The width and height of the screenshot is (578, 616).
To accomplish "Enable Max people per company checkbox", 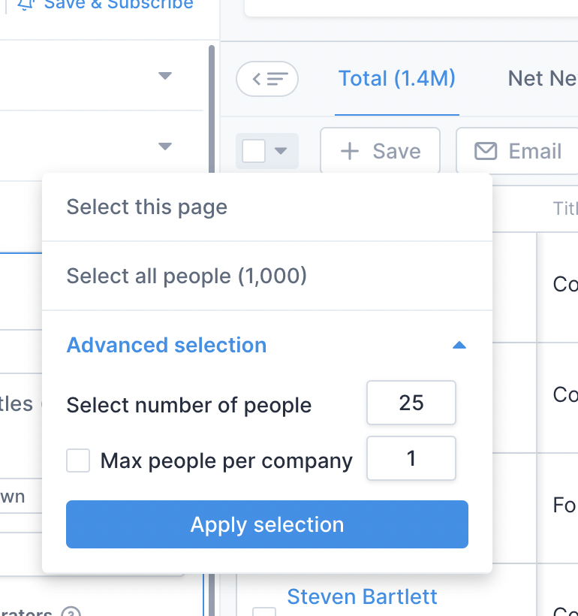I will (x=78, y=460).
